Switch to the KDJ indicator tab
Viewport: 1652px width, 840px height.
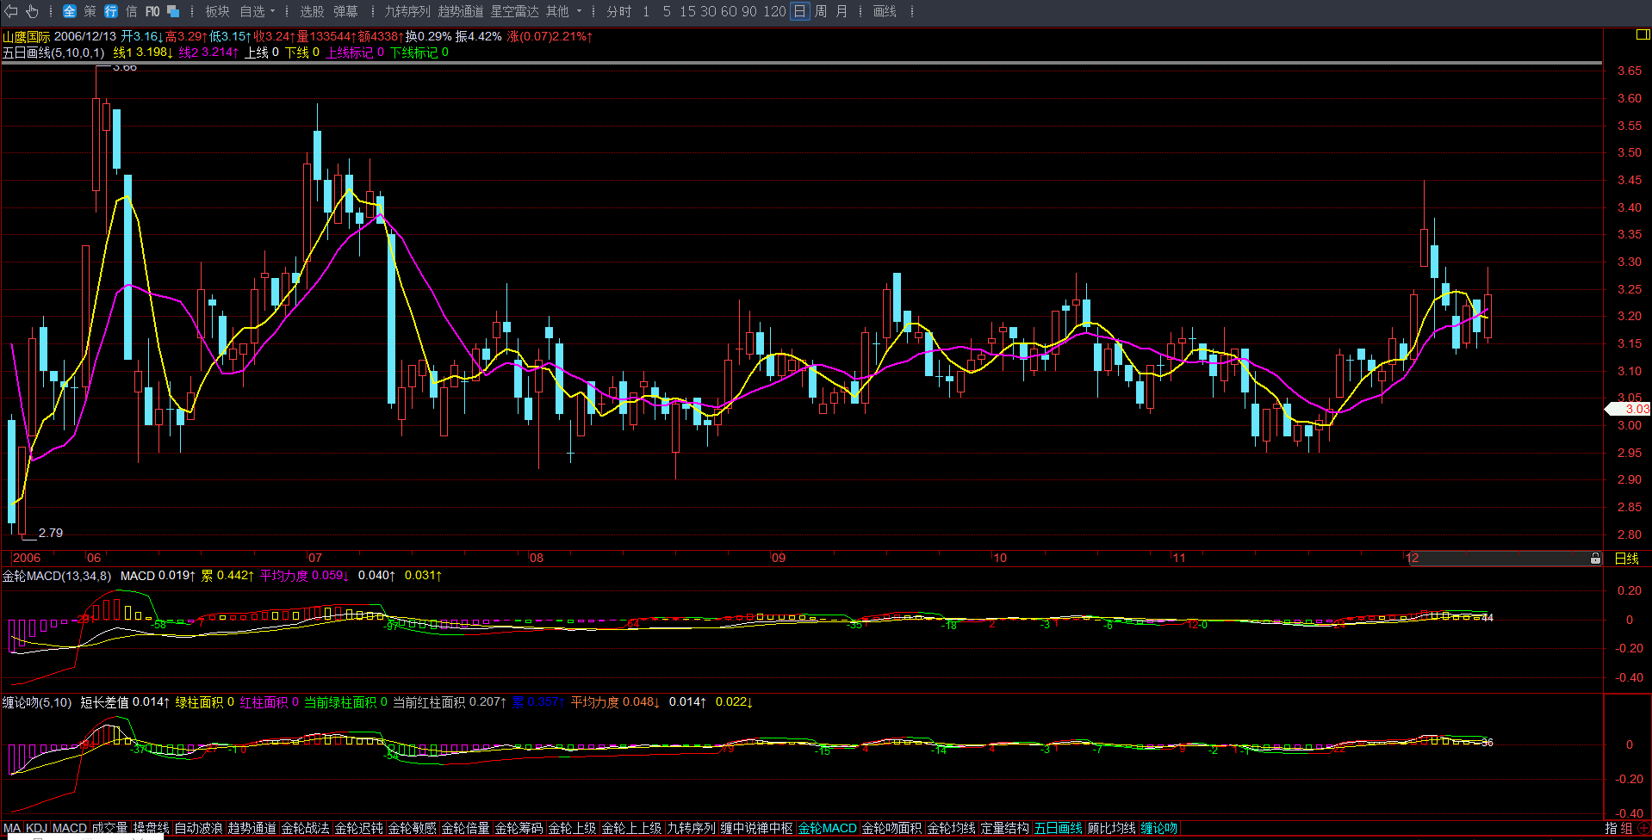(x=37, y=828)
